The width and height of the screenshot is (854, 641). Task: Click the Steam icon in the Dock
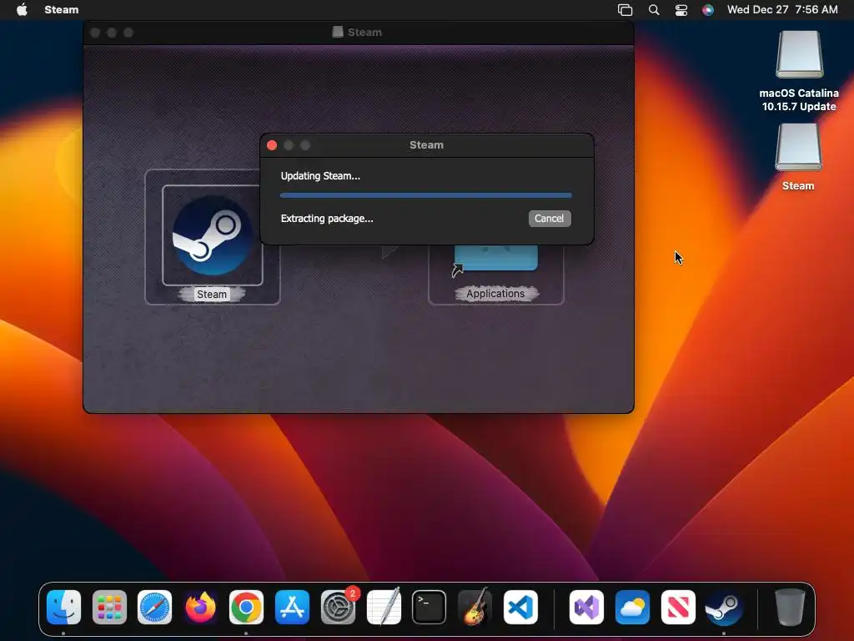[724, 607]
